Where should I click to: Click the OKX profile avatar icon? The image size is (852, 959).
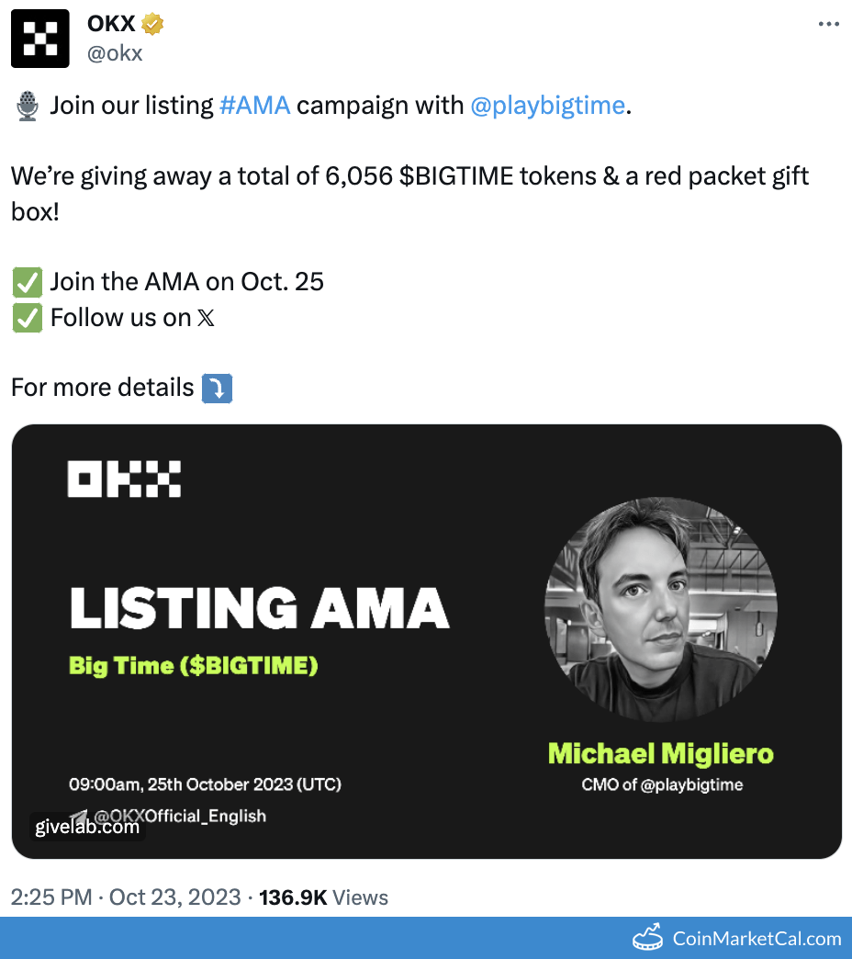(40, 39)
